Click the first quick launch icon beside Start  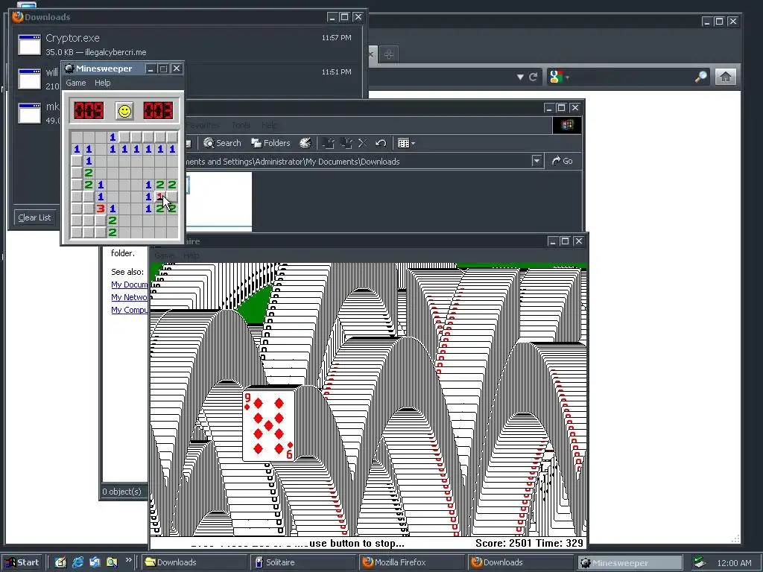pyautogui.click(x=60, y=562)
